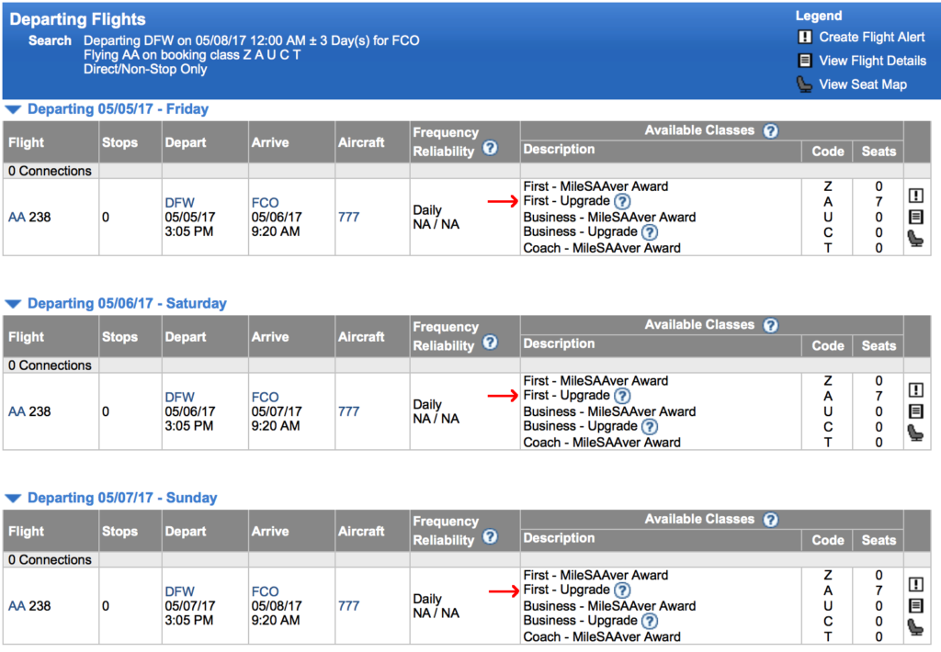Click the AA airline code for Friday's flight

click(x=17, y=217)
